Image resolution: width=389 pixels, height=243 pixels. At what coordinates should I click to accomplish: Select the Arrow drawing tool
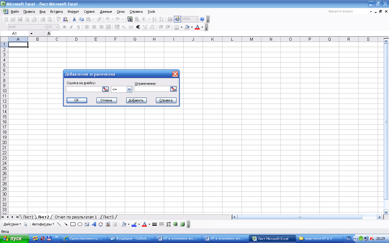pos(66,224)
